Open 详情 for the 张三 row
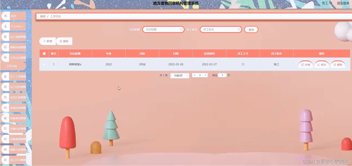Screen dimensions: 352x166 (305, 65)
